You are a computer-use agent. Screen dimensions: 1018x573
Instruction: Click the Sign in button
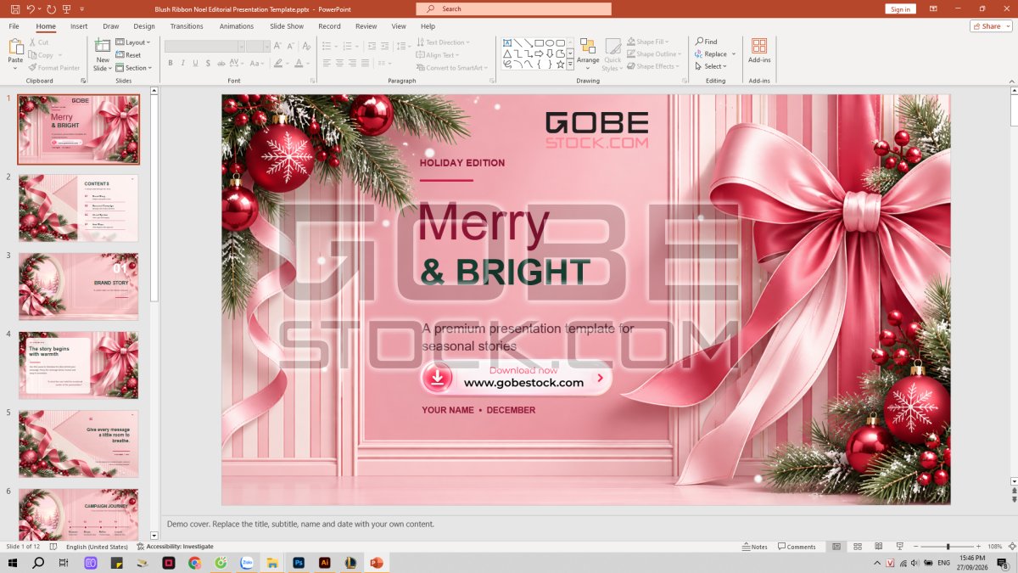pos(901,8)
